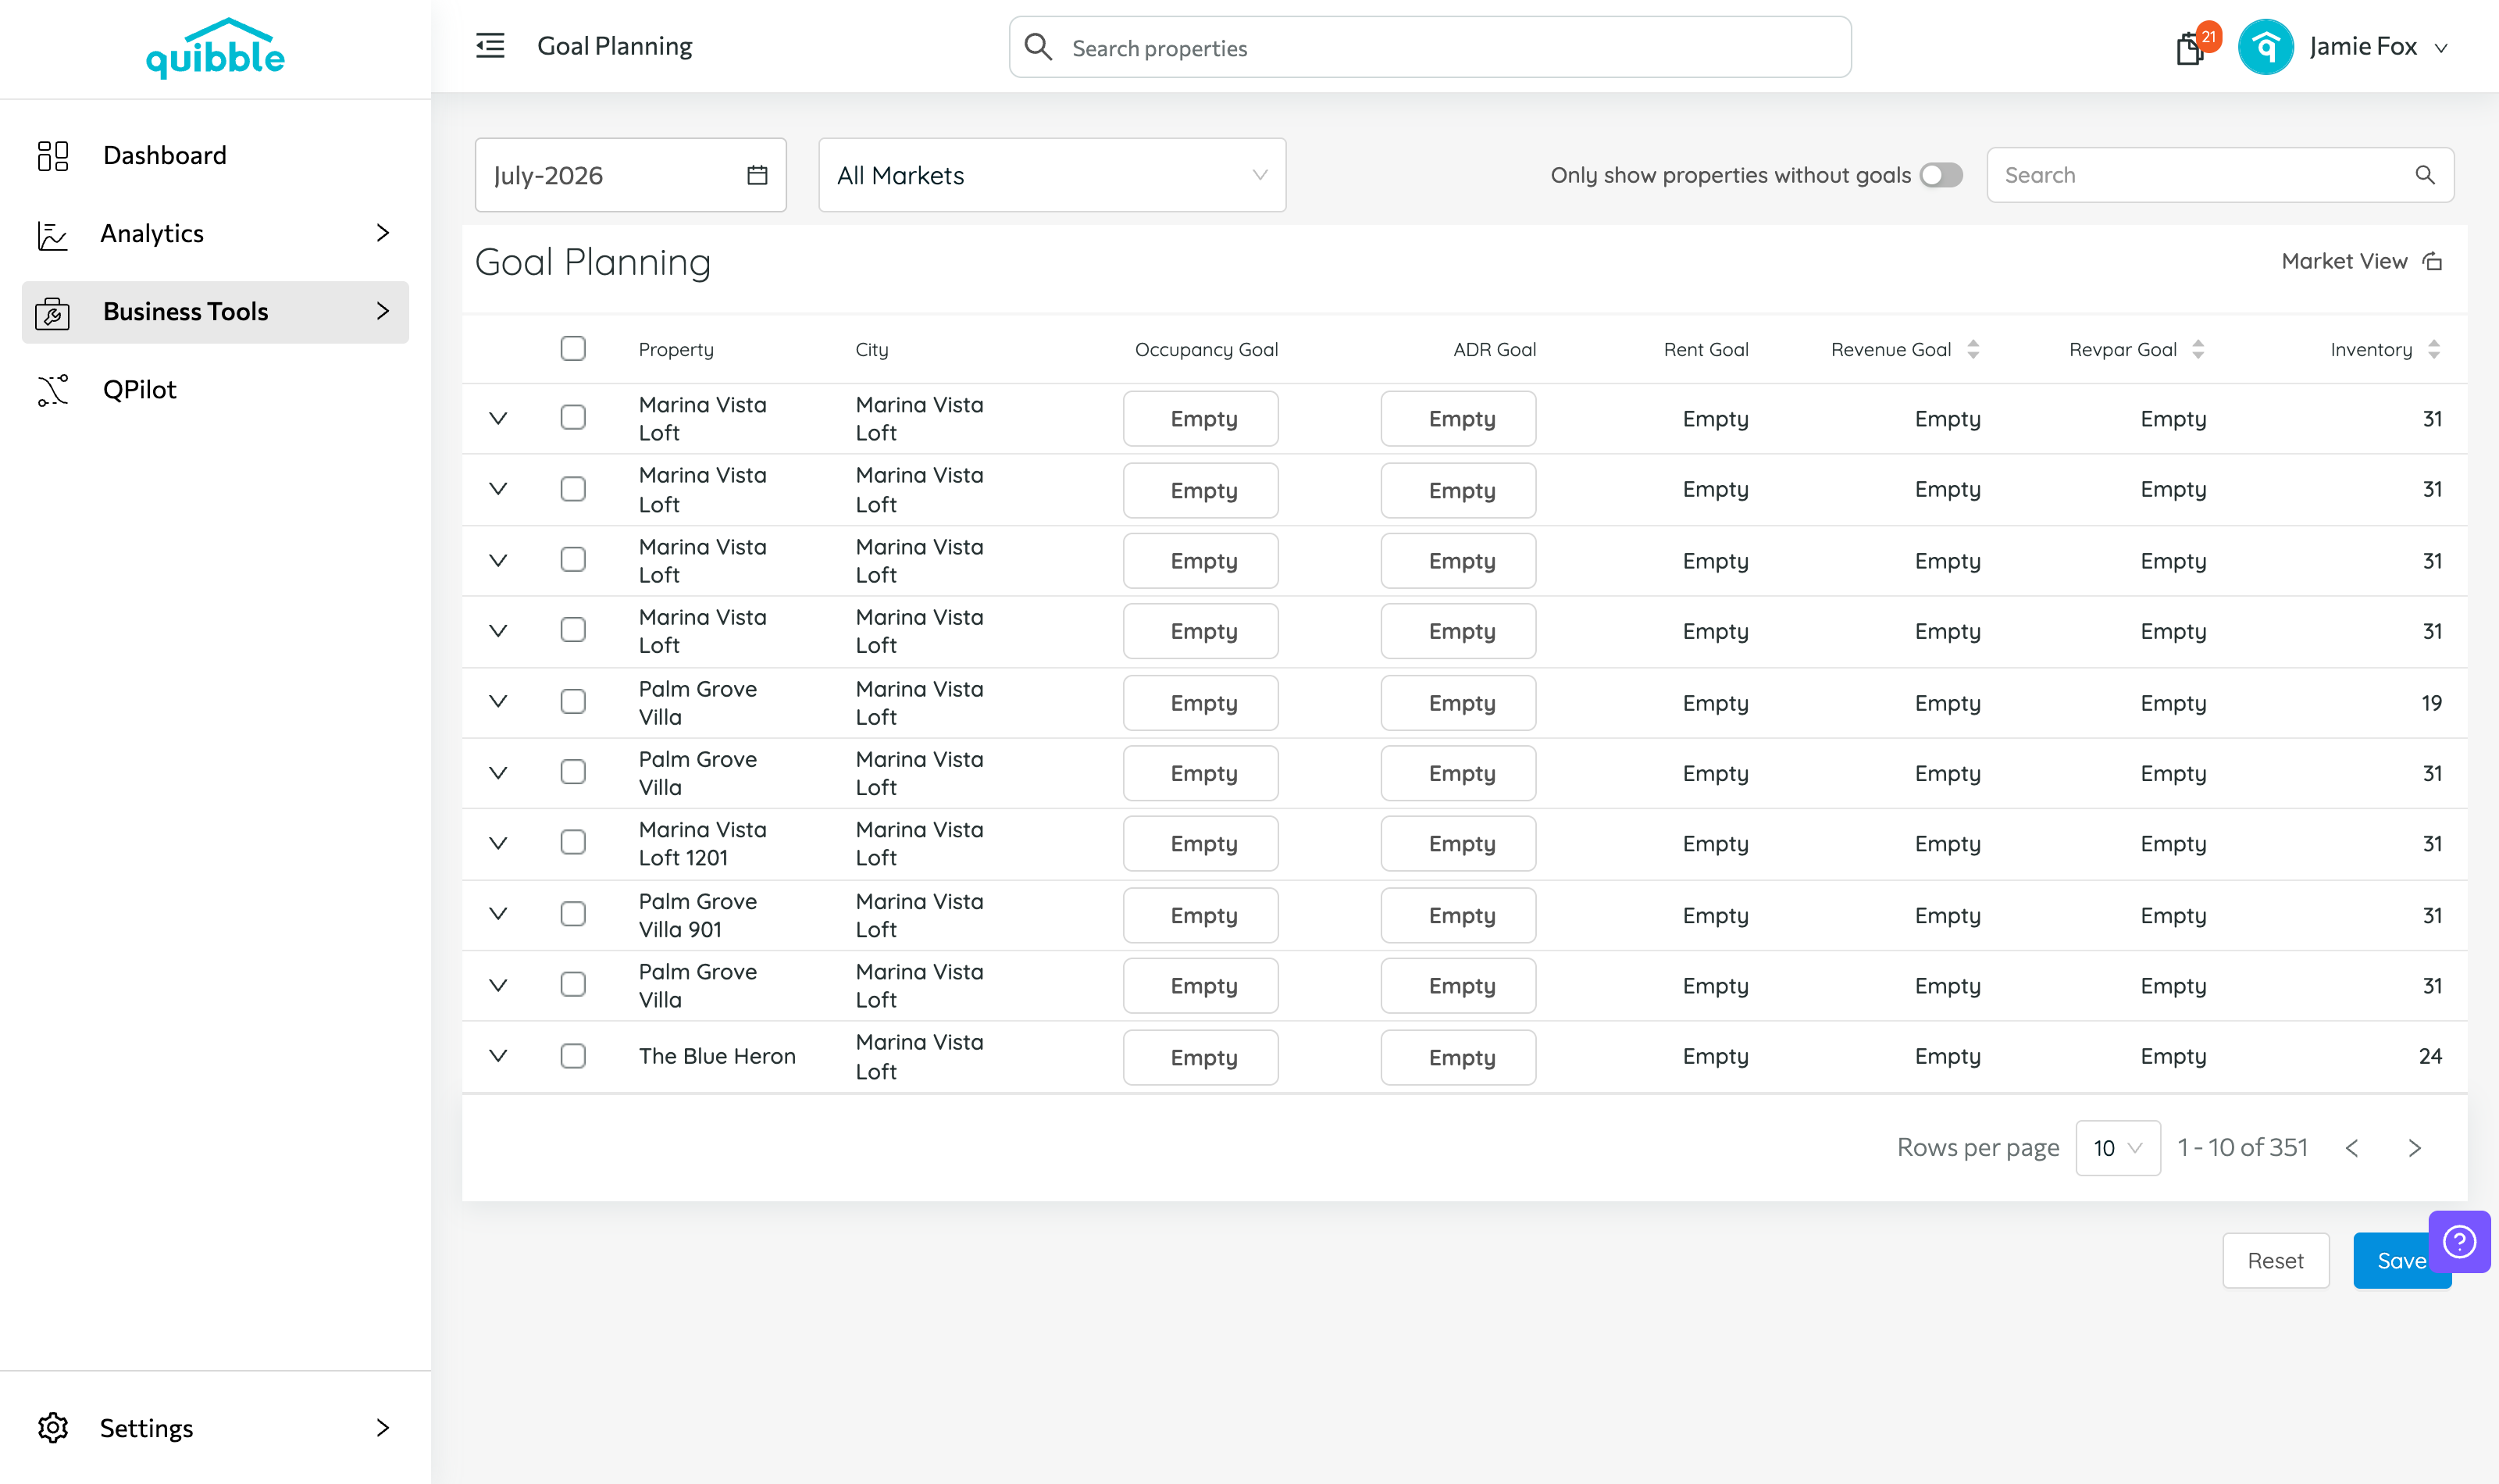The image size is (2499, 1484).
Task: Click the Reset button
Action: (x=2275, y=1260)
